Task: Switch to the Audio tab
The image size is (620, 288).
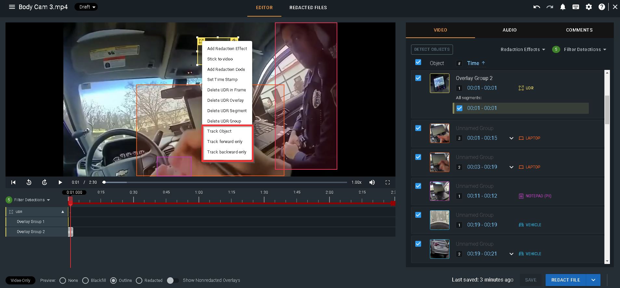Action: pyautogui.click(x=509, y=30)
